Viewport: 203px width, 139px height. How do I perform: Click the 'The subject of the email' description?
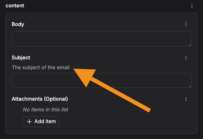point(41,68)
